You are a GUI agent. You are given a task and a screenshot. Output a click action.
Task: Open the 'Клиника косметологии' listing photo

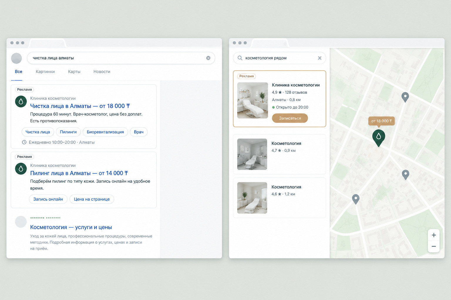[x=253, y=100]
